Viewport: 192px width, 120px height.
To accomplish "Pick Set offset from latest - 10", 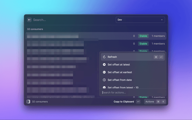I will [x=123, y=87].
